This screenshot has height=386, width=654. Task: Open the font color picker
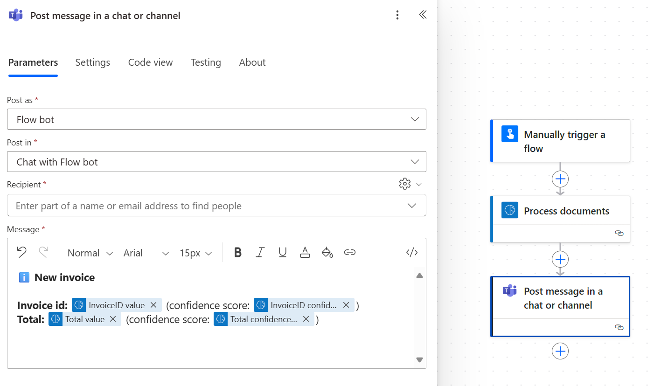(x=305, y=252)
